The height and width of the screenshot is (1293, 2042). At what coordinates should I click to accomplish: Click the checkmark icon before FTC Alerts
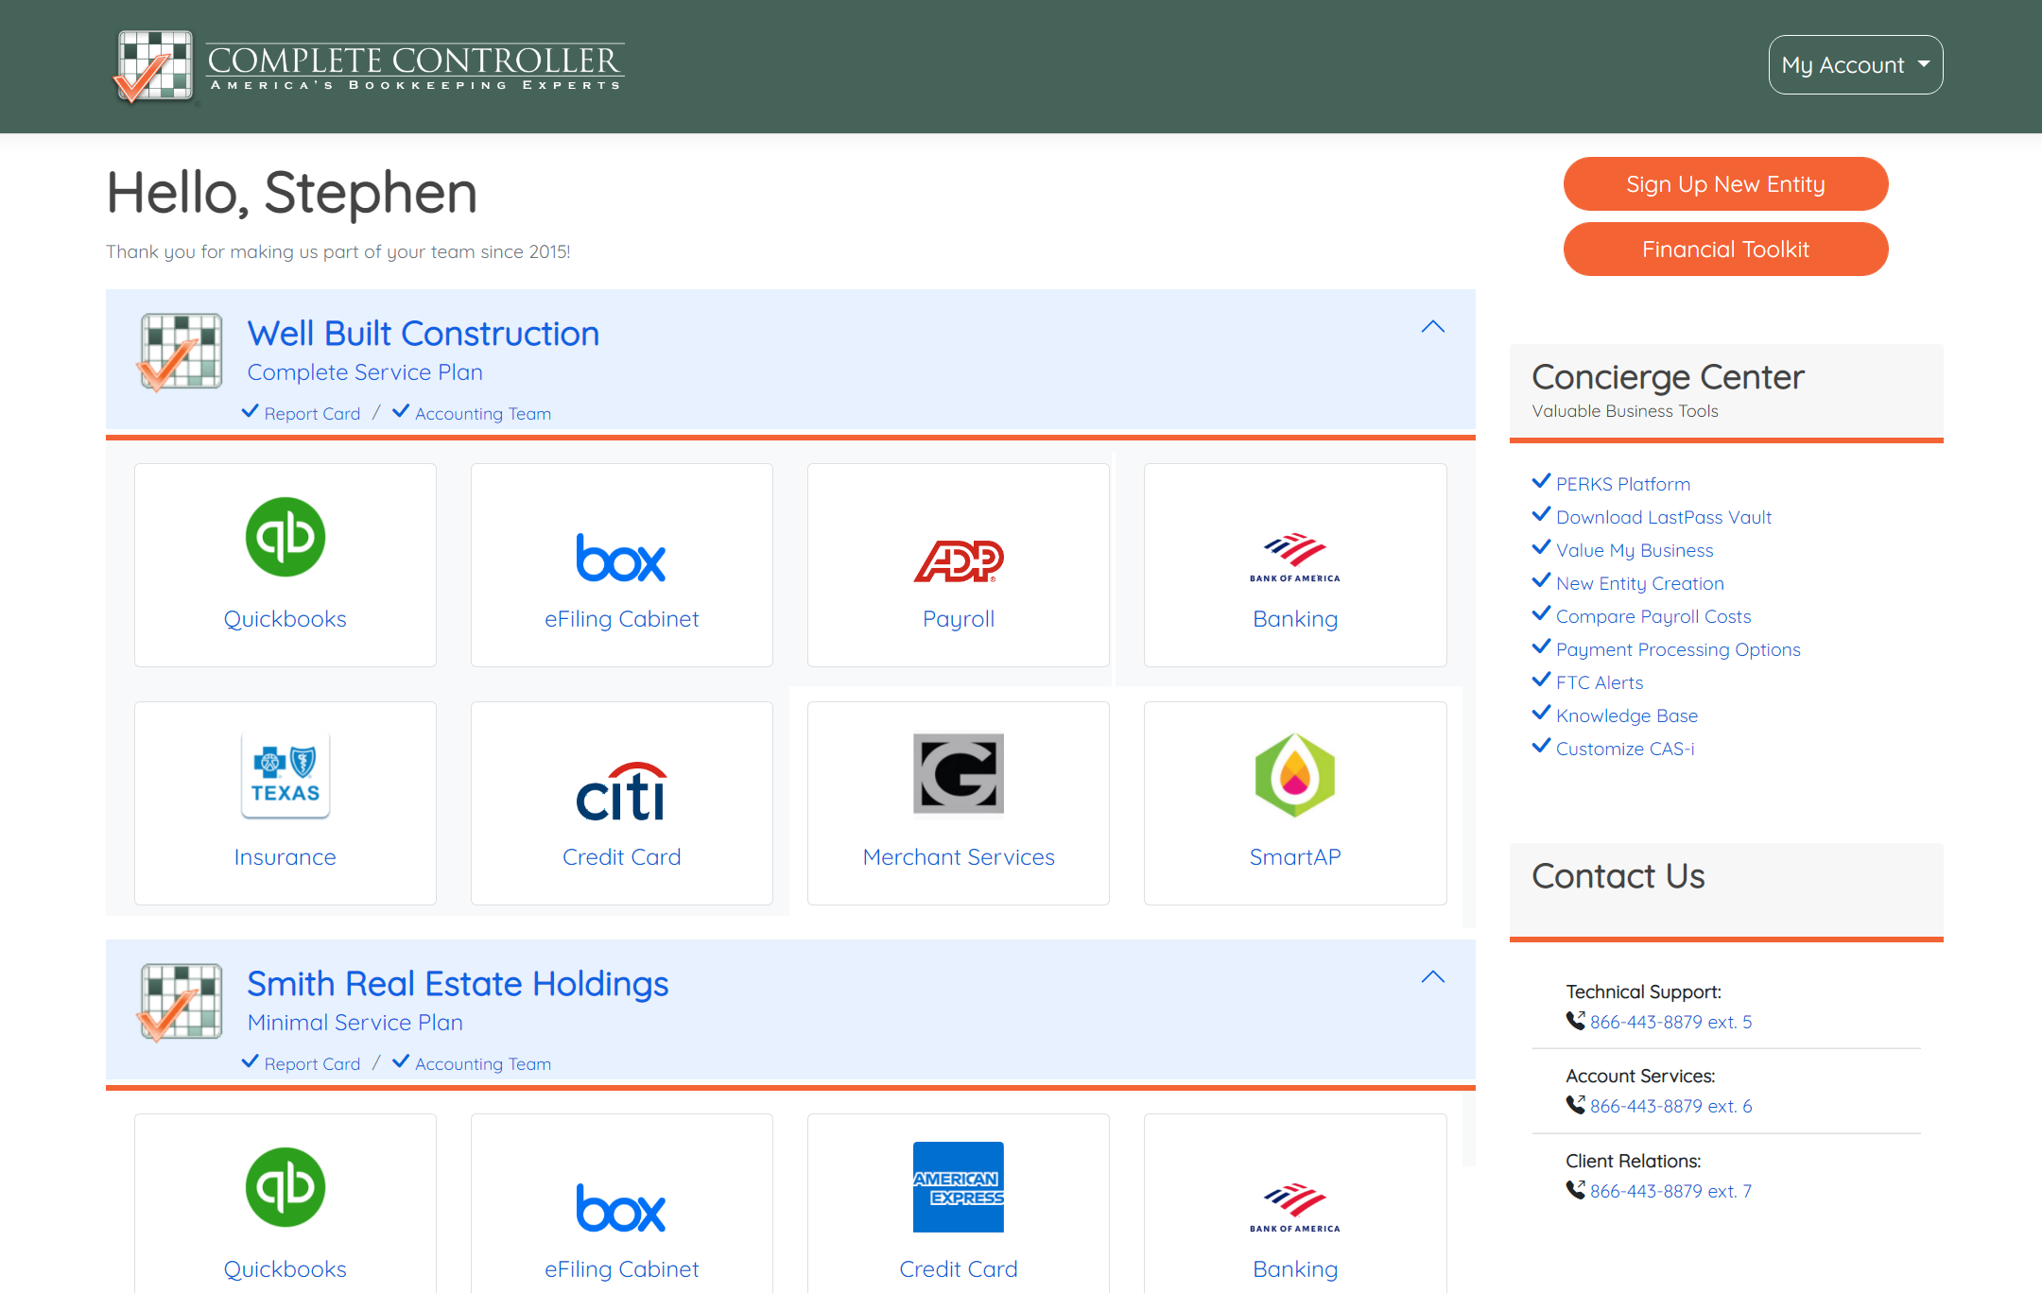(x=1541, y=681)
